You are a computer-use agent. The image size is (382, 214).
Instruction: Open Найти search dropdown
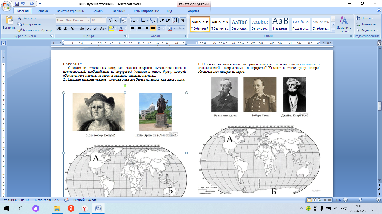coord(365,18)
